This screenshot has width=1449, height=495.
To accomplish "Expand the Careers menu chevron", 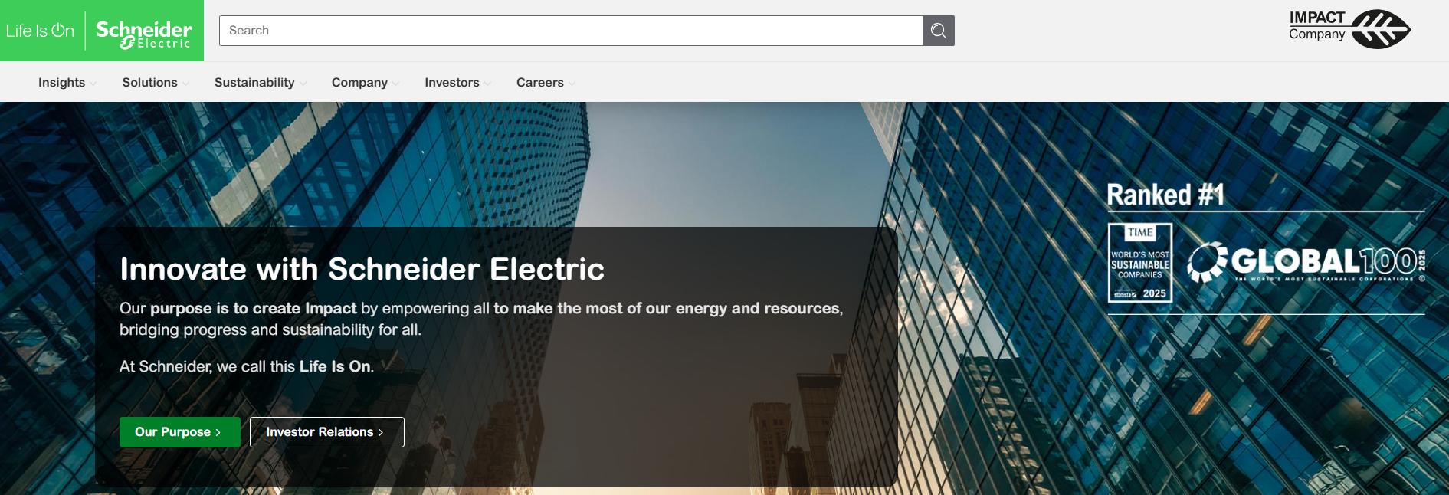I will pos(572,84).
